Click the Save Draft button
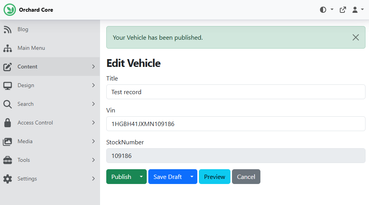Viewport: 369px width, 205px height. (167, 177)
